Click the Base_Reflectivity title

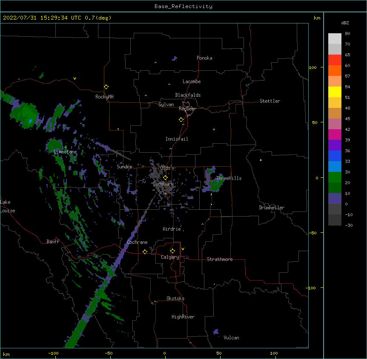click(x=183, y=6)
